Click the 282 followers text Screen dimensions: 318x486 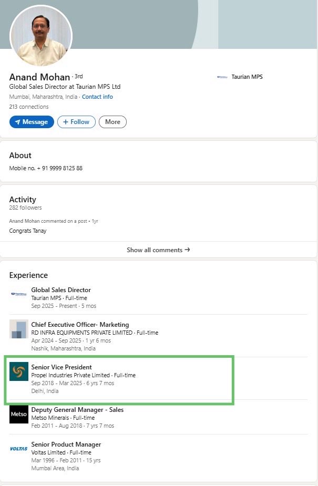pyautogui.click(x=25, y=208)
